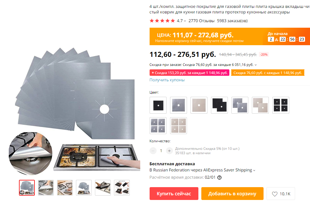Click the heart wishlist icon showing 10.1K

coord(275,194)
